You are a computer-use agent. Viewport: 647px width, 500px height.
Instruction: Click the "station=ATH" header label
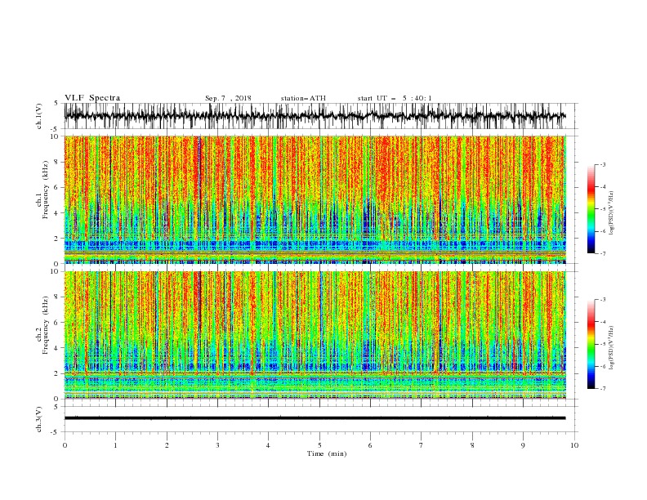tap(303, 98)
